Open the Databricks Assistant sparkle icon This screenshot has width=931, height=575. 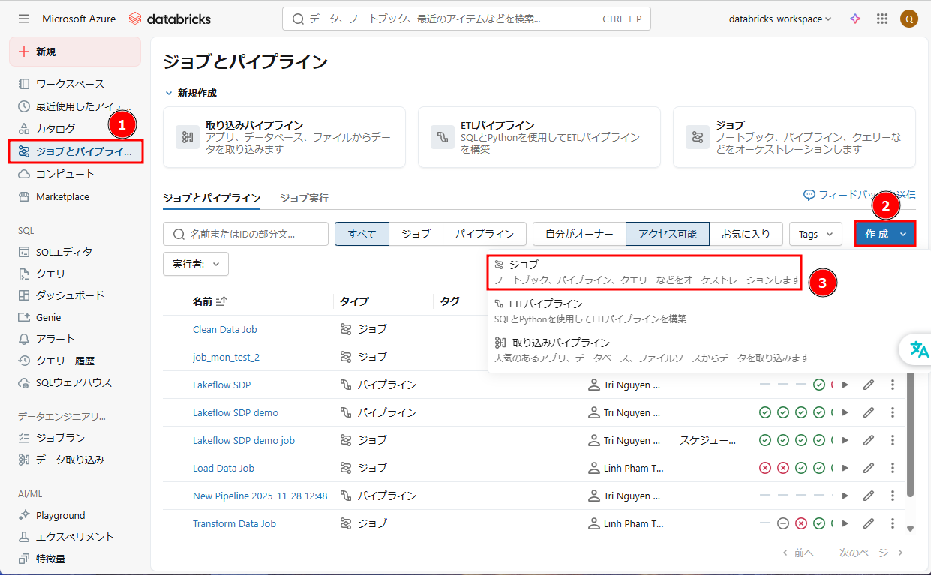pyautogui.click(x=855, y=19)
